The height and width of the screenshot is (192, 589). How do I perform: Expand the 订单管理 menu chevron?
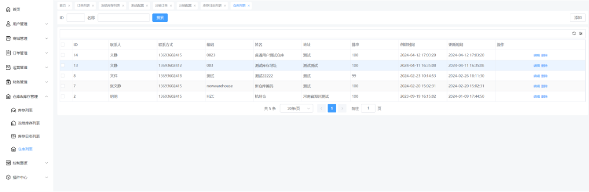click(x=47, y=53)
